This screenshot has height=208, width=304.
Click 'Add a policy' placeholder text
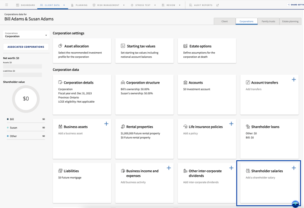pos(191,134)
